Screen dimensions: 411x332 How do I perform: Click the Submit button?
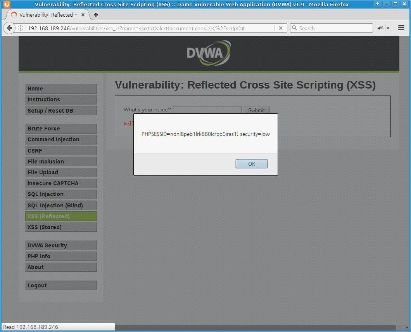256,110
